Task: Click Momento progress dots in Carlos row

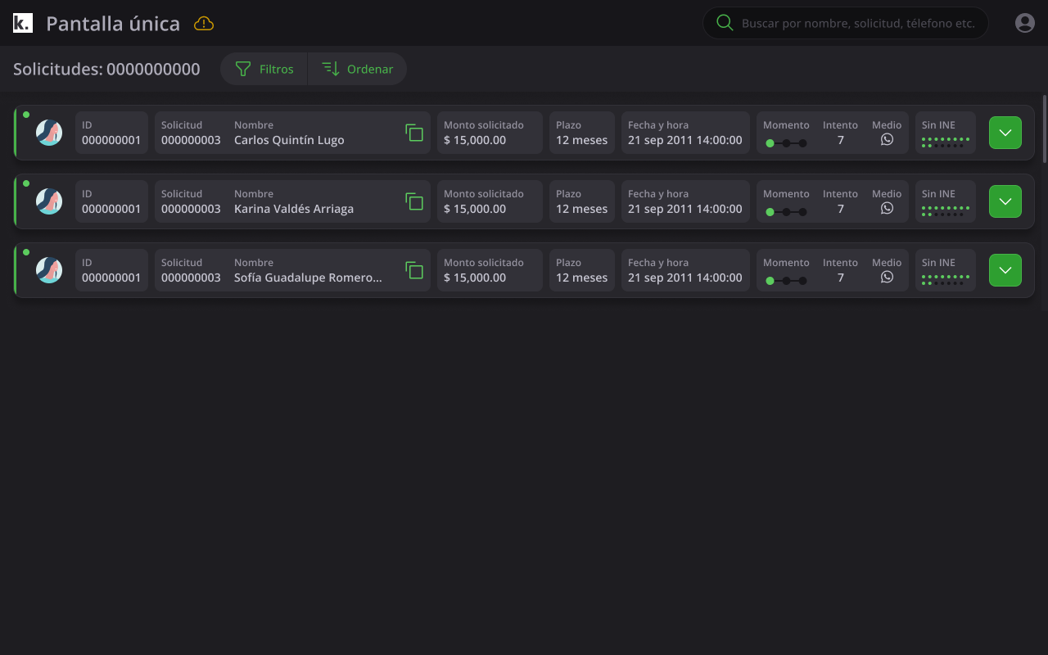Action: click(786, 143)
